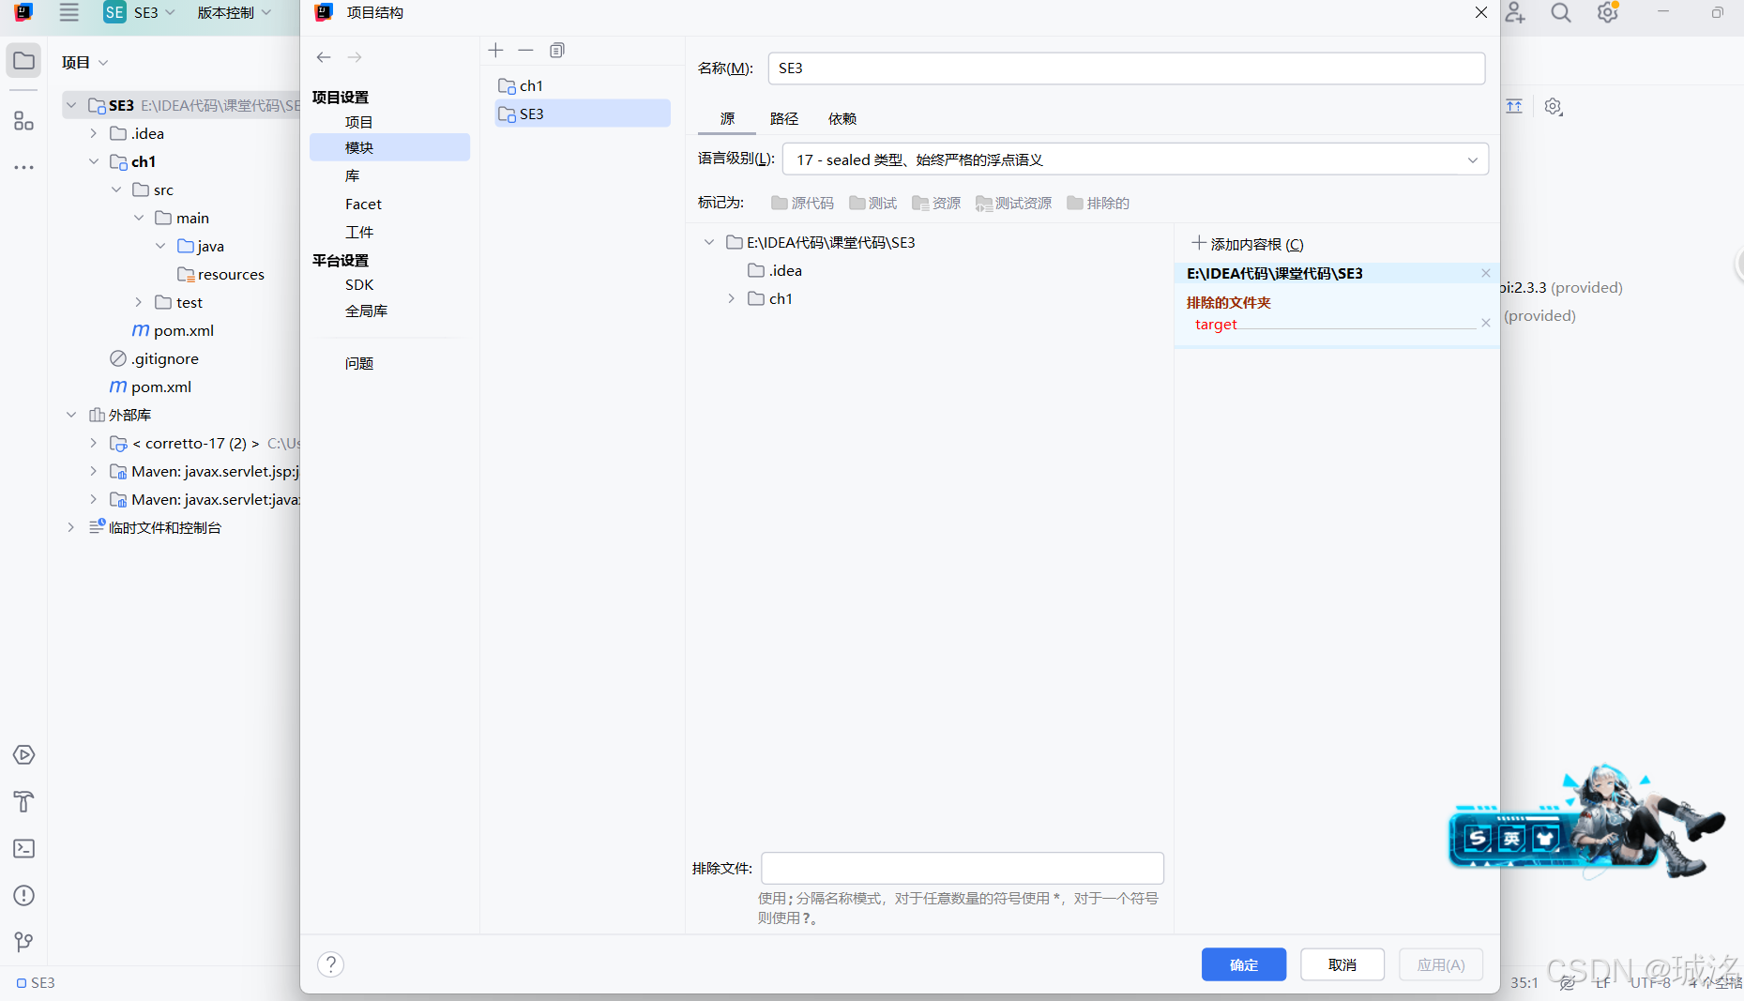The image size is (1744, 1001).
Task: Click 取消 button
Action: point(1342,964)
